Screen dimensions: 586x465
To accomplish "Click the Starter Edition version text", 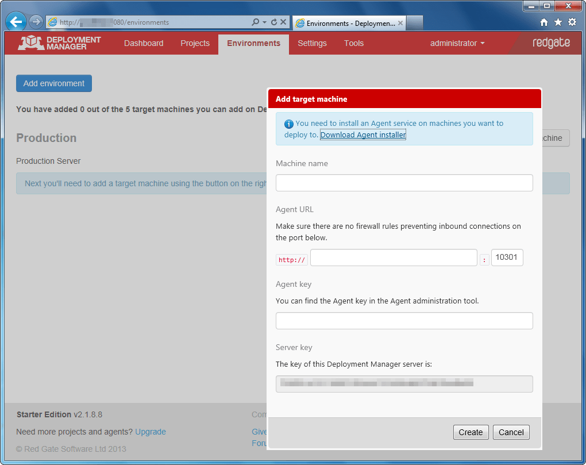I will [x=59, y=414].
